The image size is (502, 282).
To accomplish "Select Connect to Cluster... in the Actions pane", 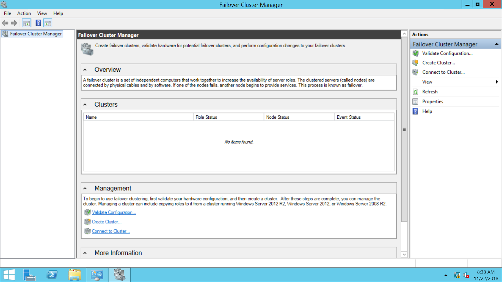I will [444, 72].
